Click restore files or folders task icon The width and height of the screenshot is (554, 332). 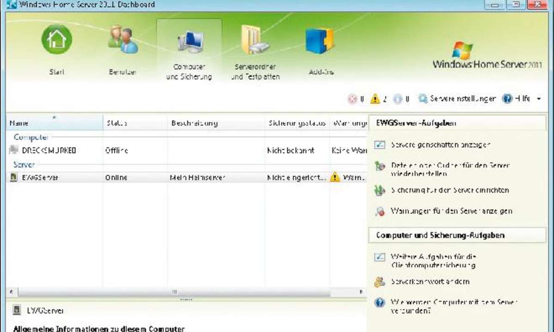tap(380, 166)
